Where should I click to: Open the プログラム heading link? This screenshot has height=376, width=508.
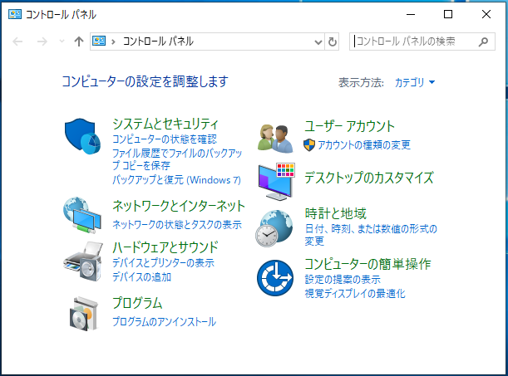point(137,303)
